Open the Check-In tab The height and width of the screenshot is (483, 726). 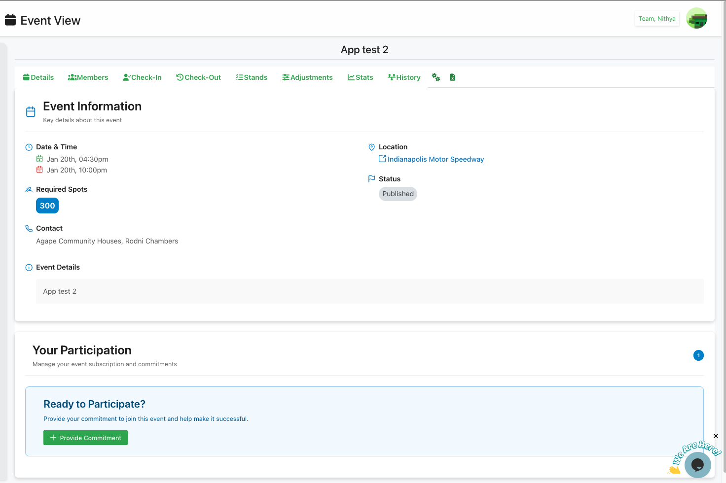(x=142, y=77)
